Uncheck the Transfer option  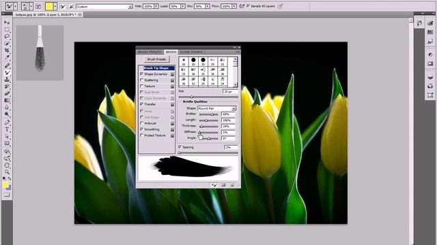click(x=141, y=104)
